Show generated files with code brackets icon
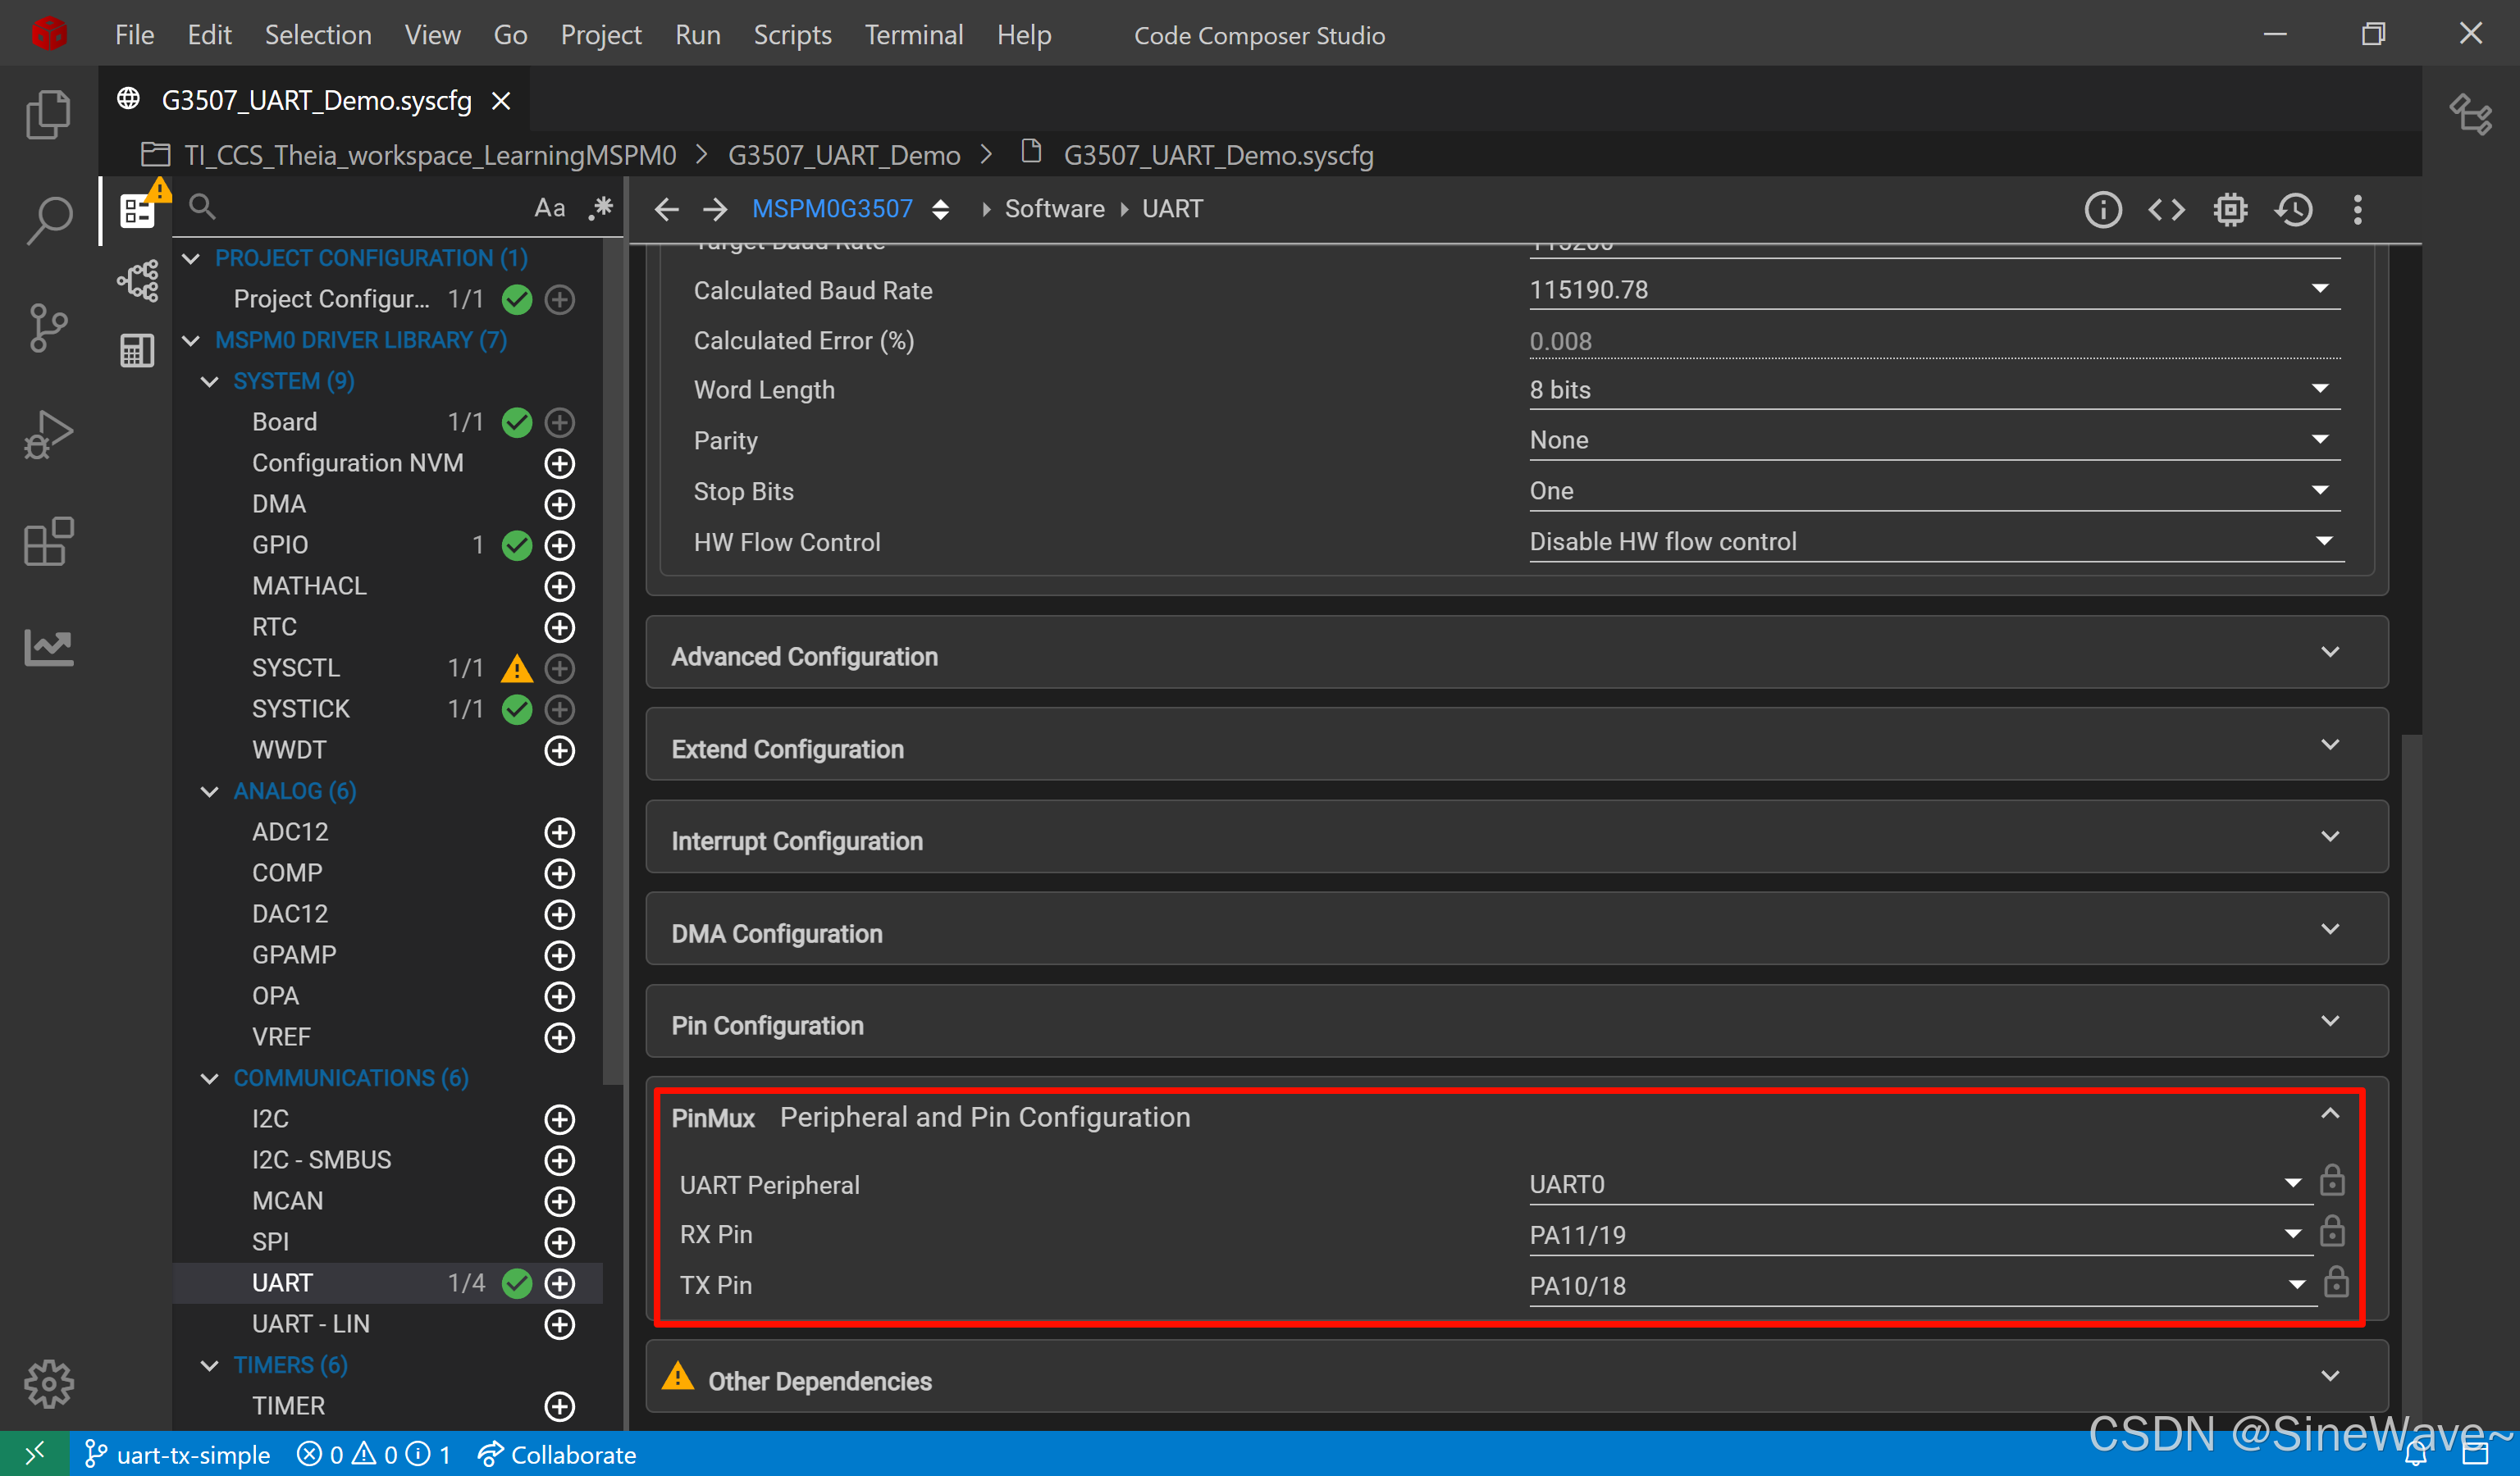Viewport: 2520px width, 1476px height. click(x=2166, y=209)
